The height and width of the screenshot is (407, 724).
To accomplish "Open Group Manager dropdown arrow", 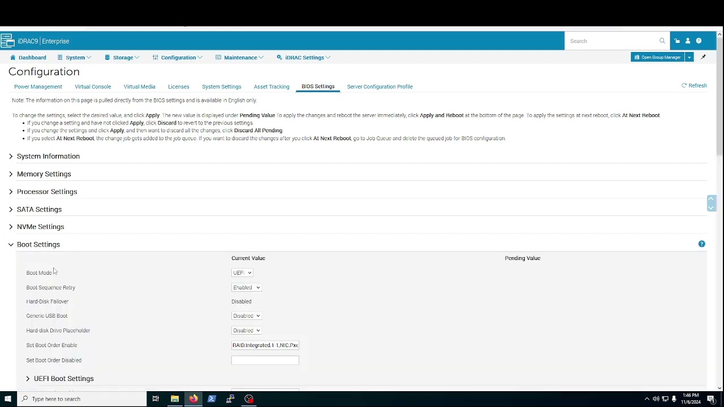I will pyautogui.click(x=689, y=57).
